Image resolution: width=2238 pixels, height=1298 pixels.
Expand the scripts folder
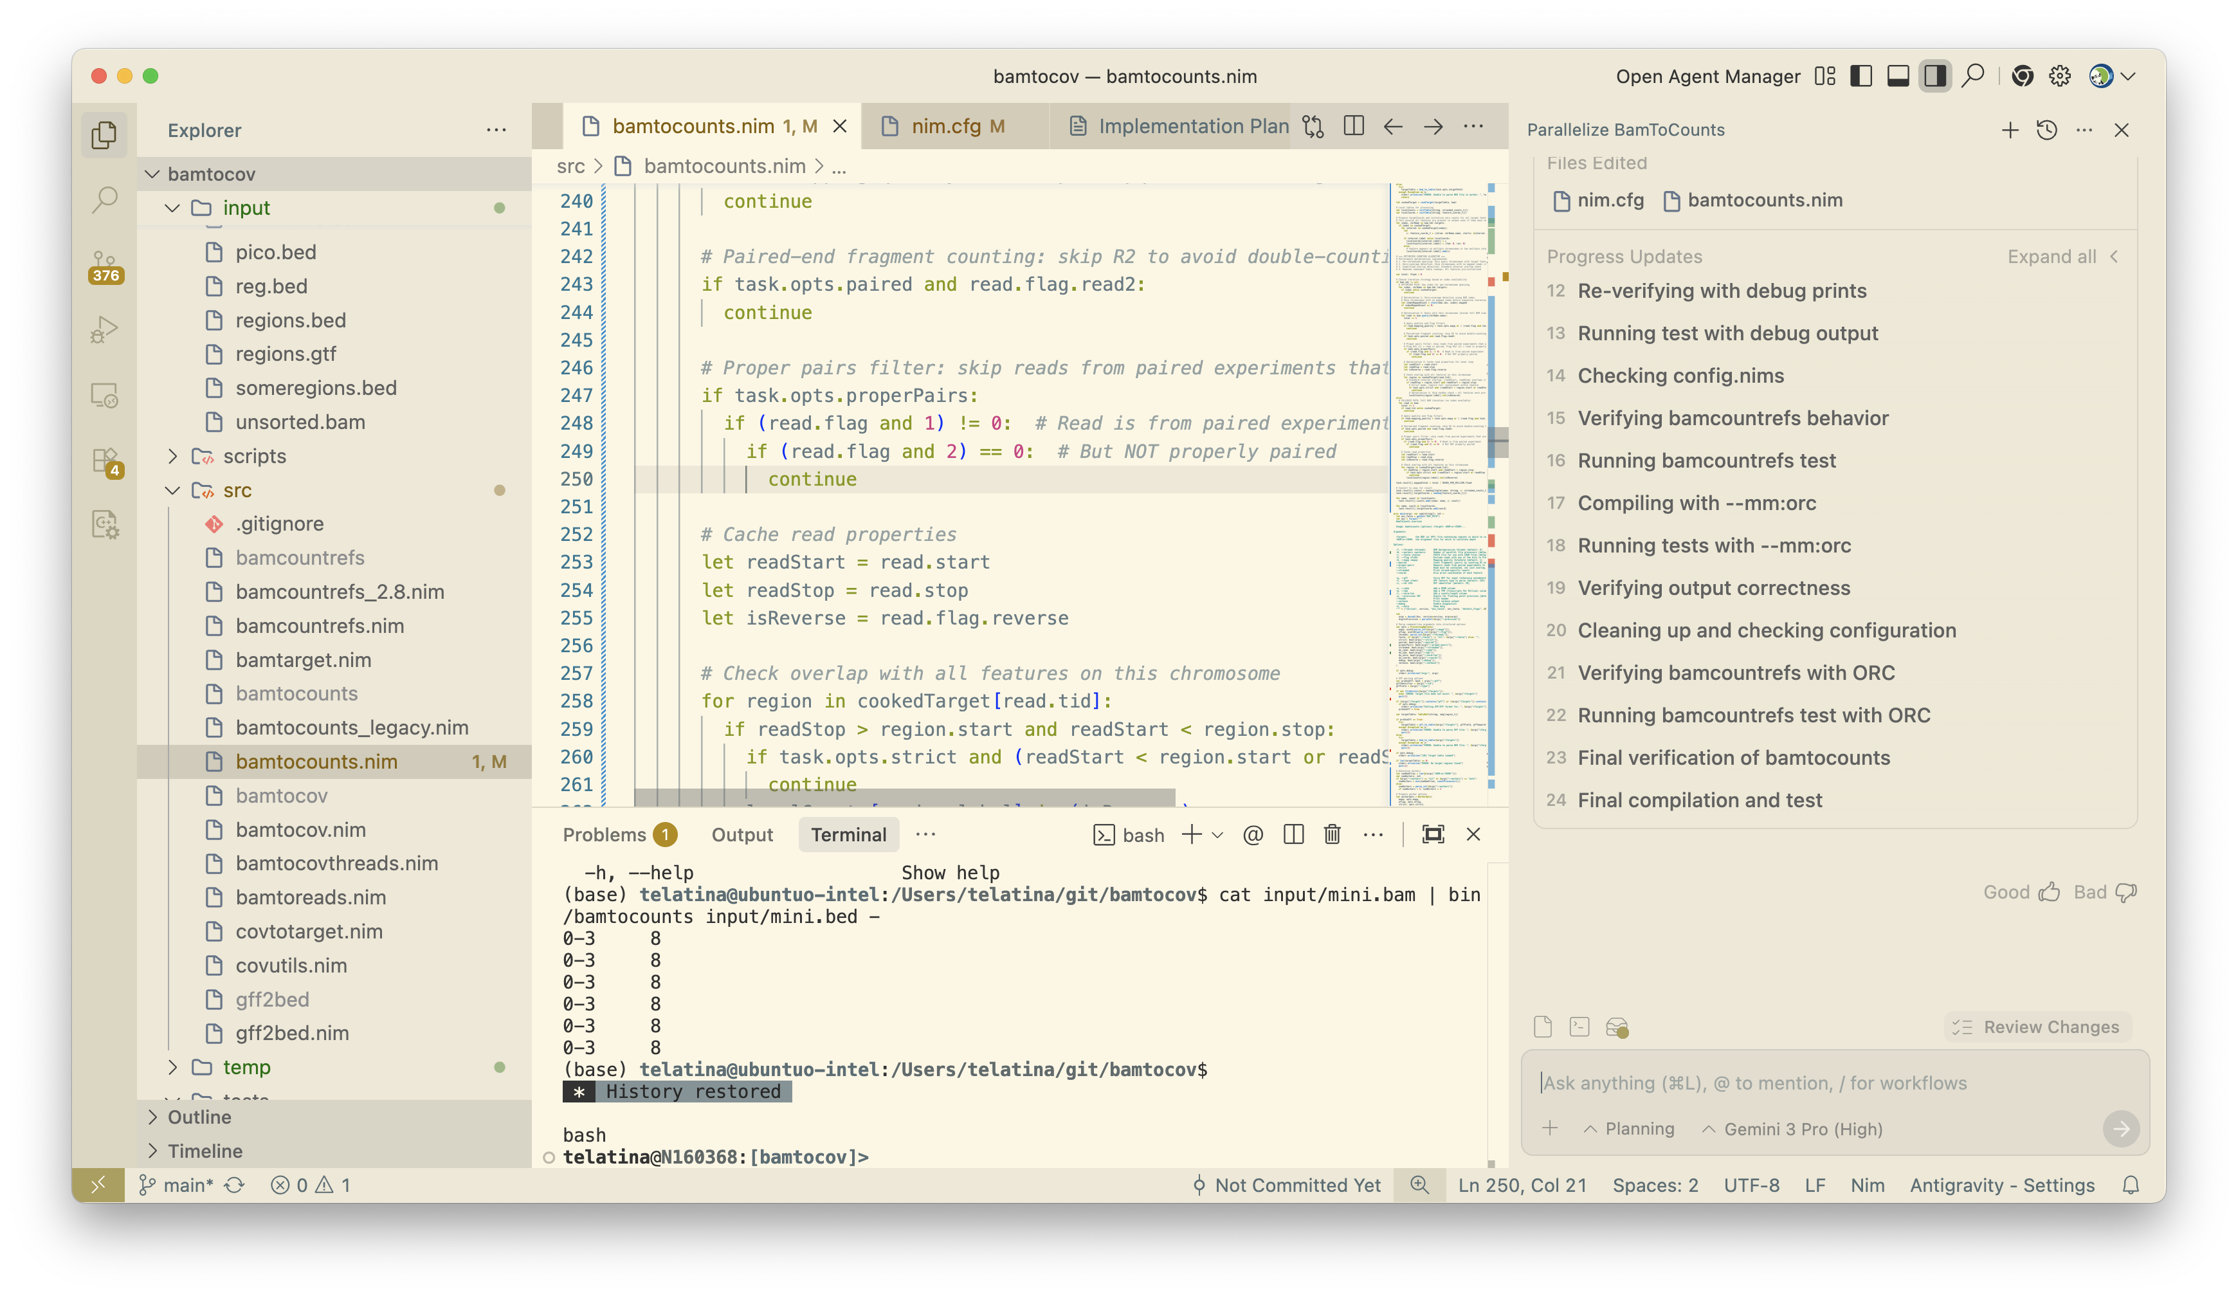[254, 456]
